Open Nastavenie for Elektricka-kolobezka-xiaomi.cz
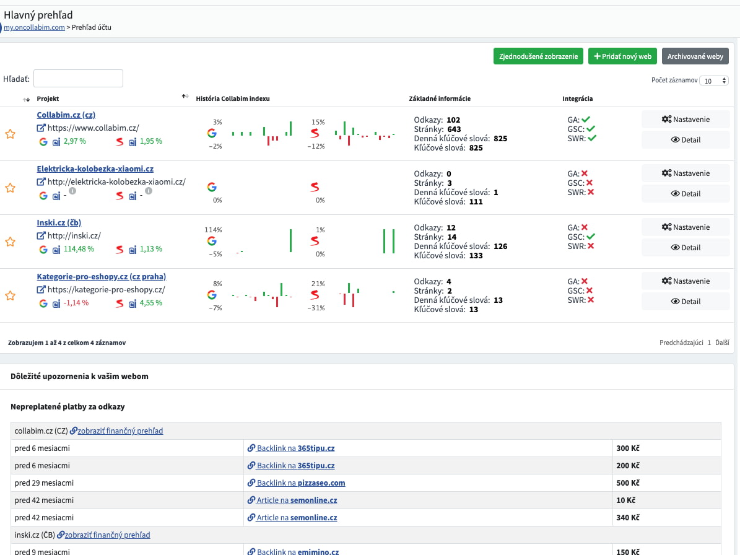 pyautogui.click(x=686, y=173)
